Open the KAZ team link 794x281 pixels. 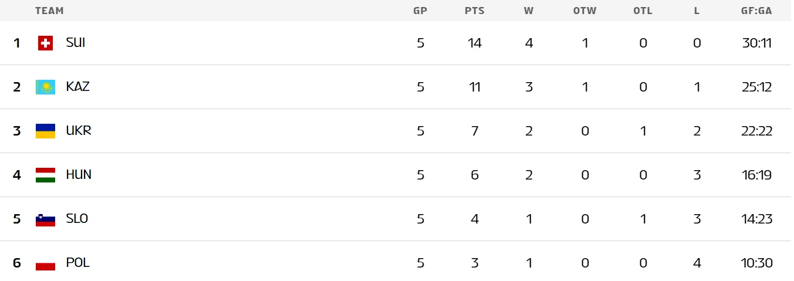(x=77, y=86)
